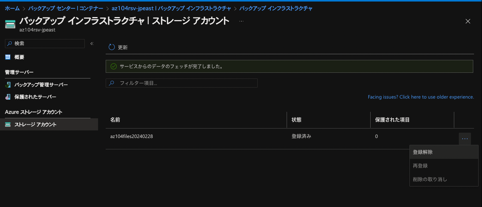Click the backup infrastructure header icon

(10, 24)
